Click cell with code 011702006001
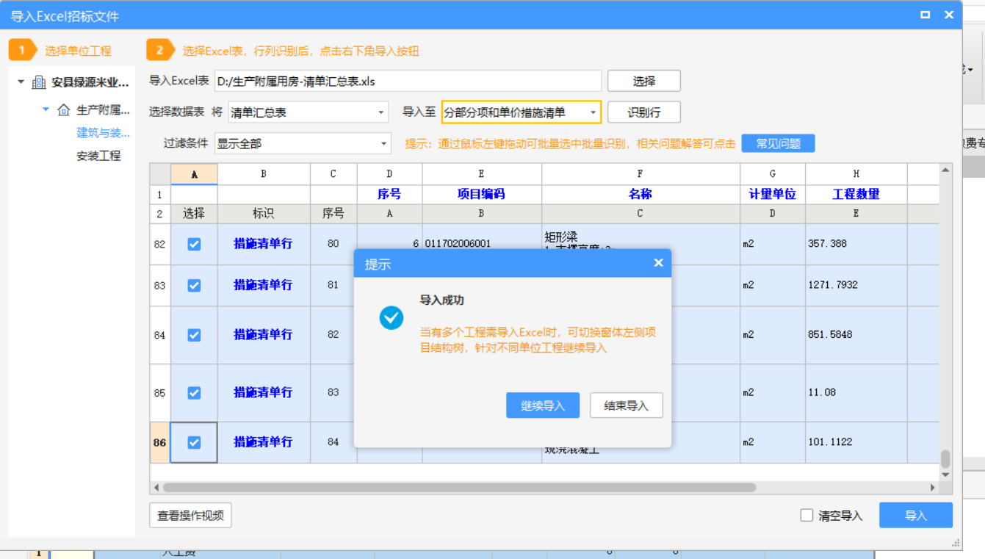Image resolution: width=985 pixels, height=559 pixels. pos(481,244)
